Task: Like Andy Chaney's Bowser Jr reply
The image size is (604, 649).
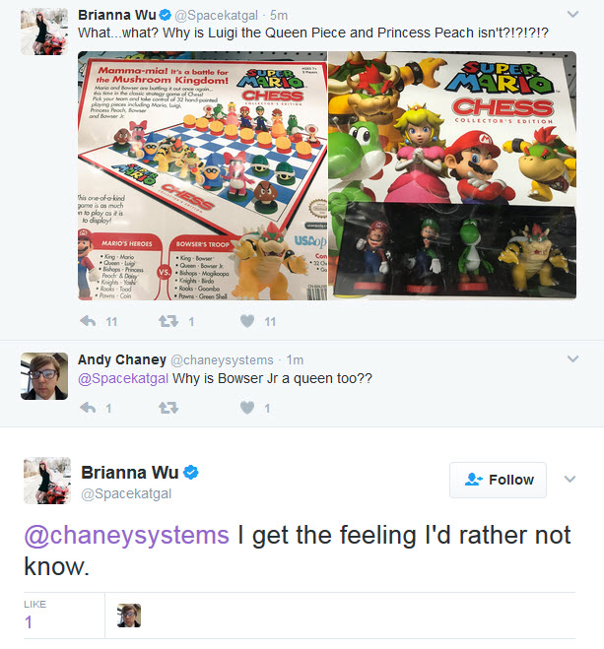Action: pyautogui.click(x=247, y=408)
